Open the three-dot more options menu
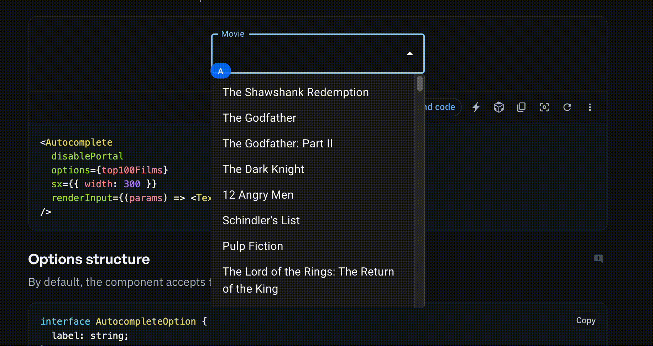This screenshot has width=653, height=346. 590,107
